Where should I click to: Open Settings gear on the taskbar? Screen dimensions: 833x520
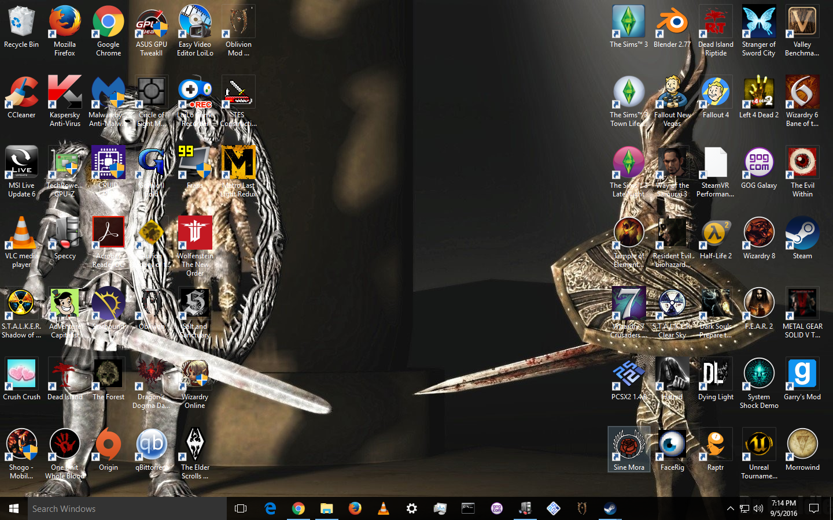[x=411, y=508]
